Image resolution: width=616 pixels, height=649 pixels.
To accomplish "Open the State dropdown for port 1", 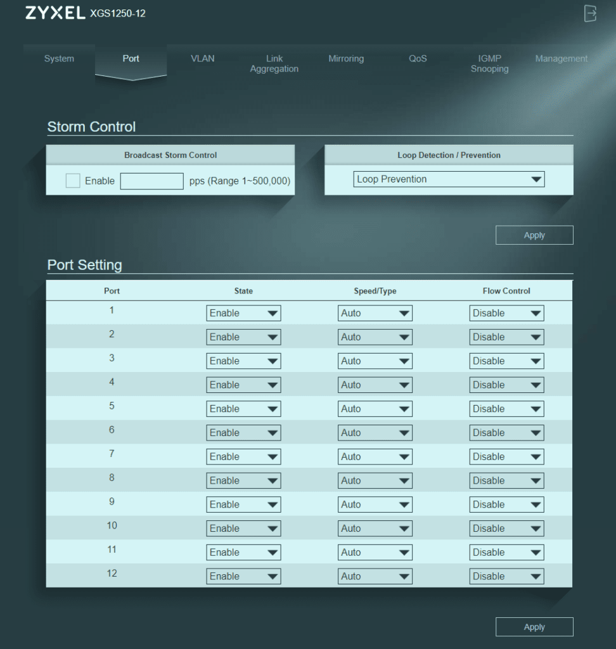I will [243, 313].
